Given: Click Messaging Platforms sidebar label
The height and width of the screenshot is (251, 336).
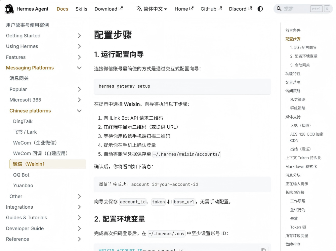Looking at the screenshot, I should tap(30, 68).
